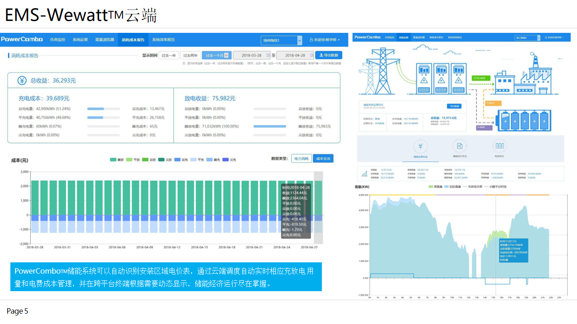Click the 平充 legend color swatch
Viewport: 577px width, 324px height.
(193, 160)
